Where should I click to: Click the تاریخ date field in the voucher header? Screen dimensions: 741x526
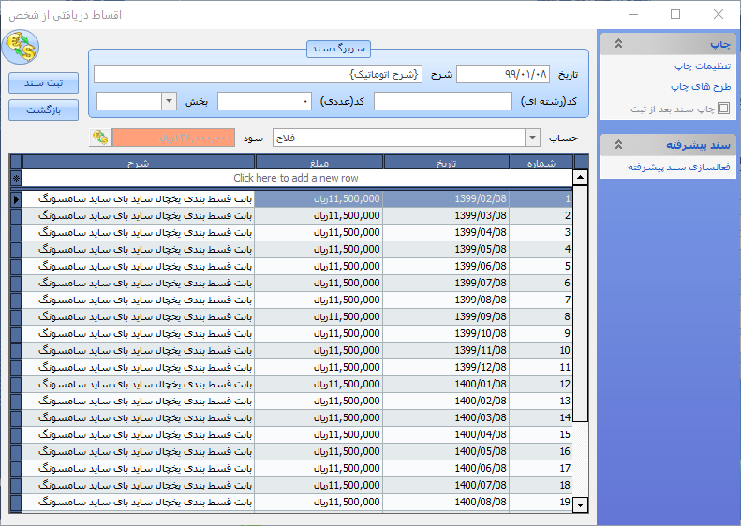click(x=502, y=74)
